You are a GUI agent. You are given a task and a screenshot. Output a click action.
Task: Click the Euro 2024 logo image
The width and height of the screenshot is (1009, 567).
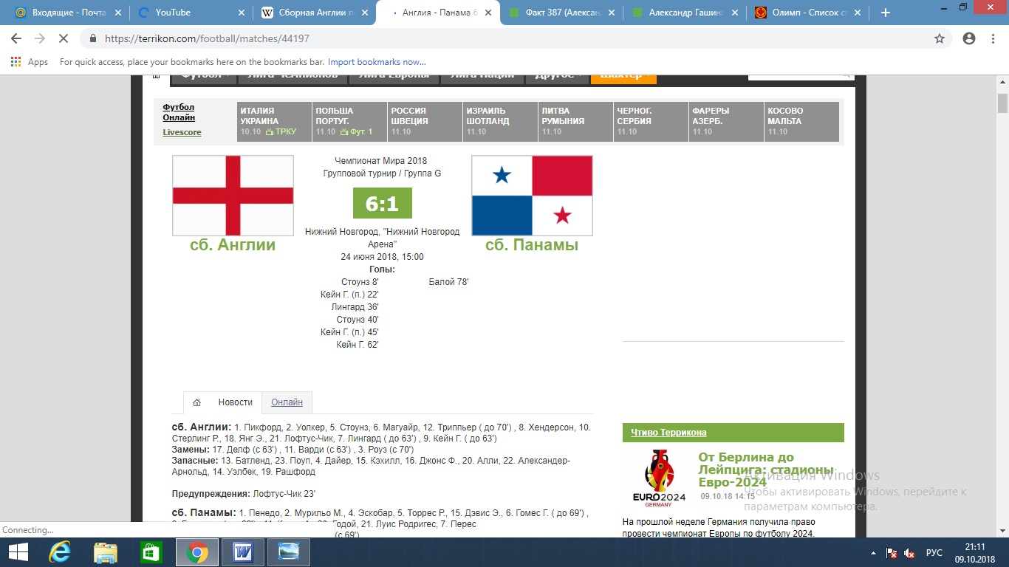pyautogui.click(x=659, y=478)
